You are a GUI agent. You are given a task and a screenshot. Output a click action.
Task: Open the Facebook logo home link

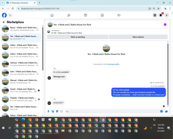4,15
